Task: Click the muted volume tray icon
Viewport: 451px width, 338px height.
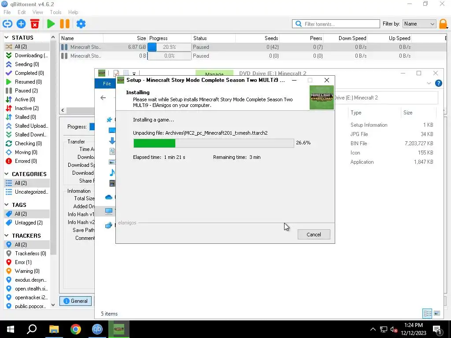Action: click(394, 329)
